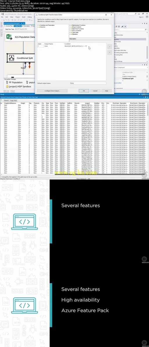
Task: Expand the Variables and Parameters tree node
Action: point(38,25)
